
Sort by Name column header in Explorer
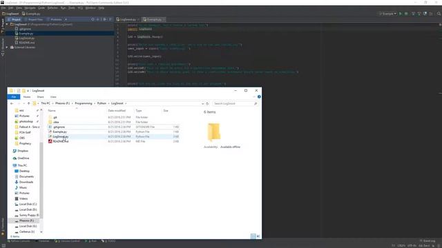(x=52, y=110)
